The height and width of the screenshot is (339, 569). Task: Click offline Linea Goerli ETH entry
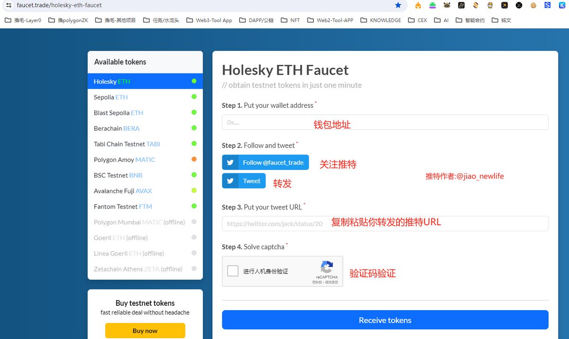[x=145, y=254]
